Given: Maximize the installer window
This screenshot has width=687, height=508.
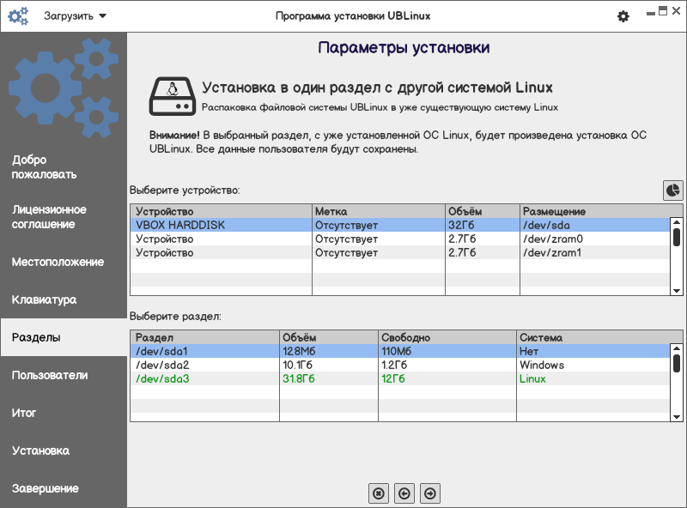Looking at the screenshot, I should 662,11.
